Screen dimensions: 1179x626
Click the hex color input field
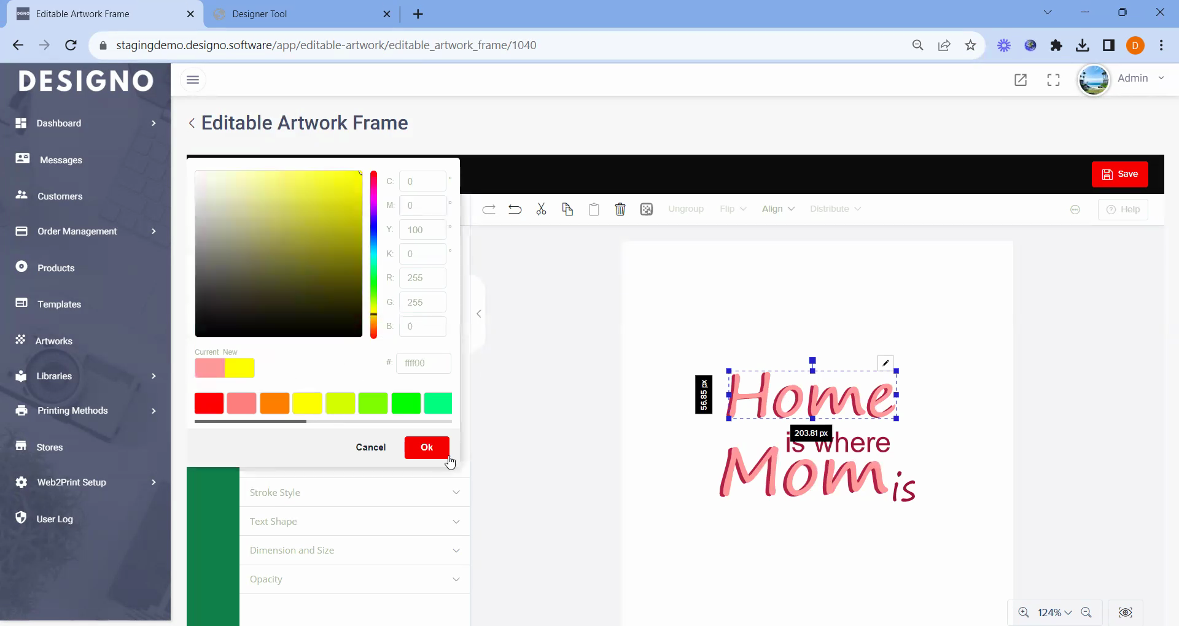pyautogui.click(x=424, y=363)
